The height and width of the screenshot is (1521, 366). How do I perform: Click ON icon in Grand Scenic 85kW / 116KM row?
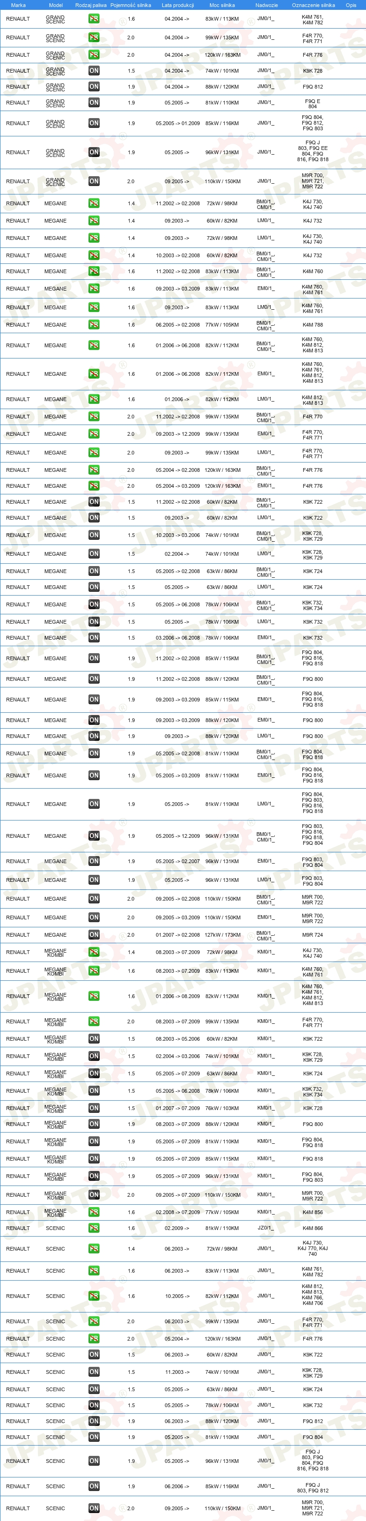[x=94, y=123]
